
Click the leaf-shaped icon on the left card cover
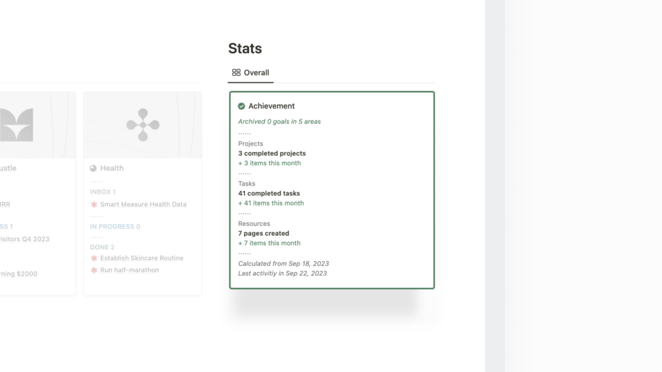(x=17, y=125)
